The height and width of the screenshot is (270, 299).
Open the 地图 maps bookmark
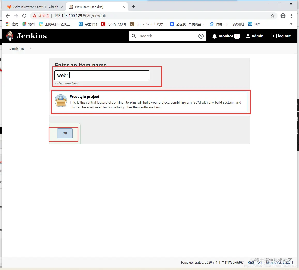coord(28,24)
